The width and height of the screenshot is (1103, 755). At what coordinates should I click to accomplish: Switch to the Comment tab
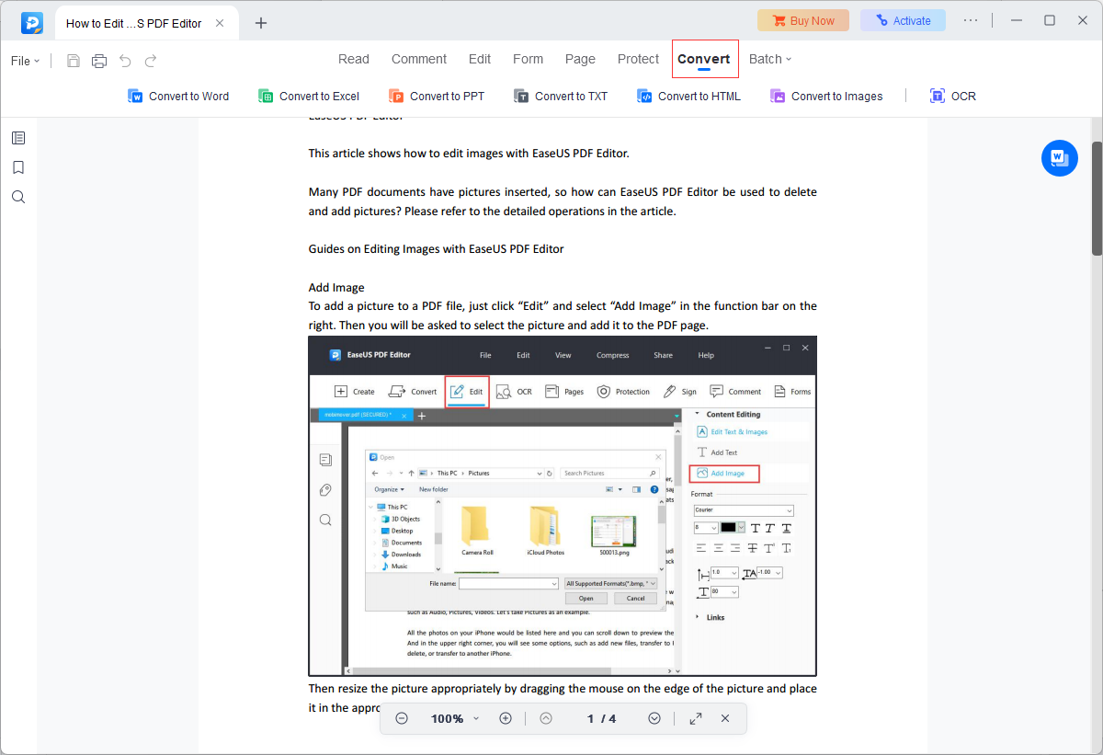tap(419, 59)
